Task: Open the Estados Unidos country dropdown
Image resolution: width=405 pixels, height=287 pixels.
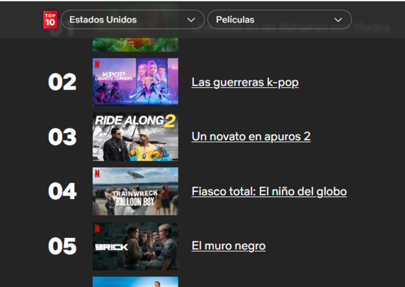Action: pos(133,19)
